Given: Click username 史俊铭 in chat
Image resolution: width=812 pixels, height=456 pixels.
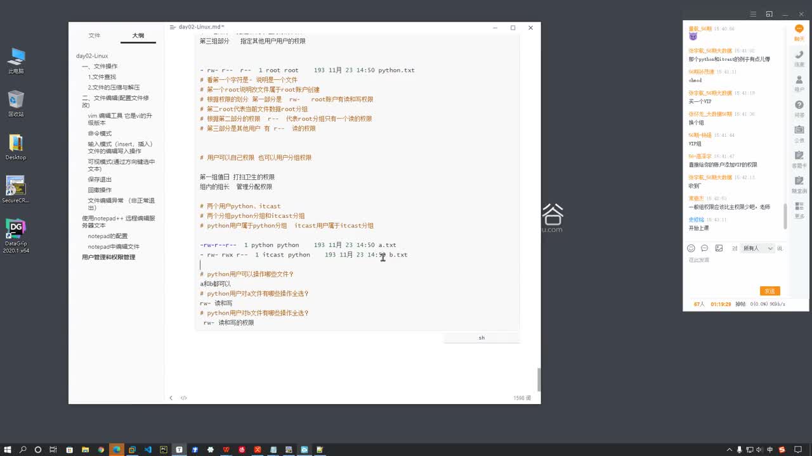Looking at the screenshot, I should click(x=697, y=220).
